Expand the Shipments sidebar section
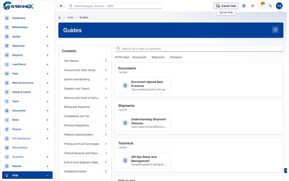The height and width of the screenshot is (181, 289). point(47,46)
